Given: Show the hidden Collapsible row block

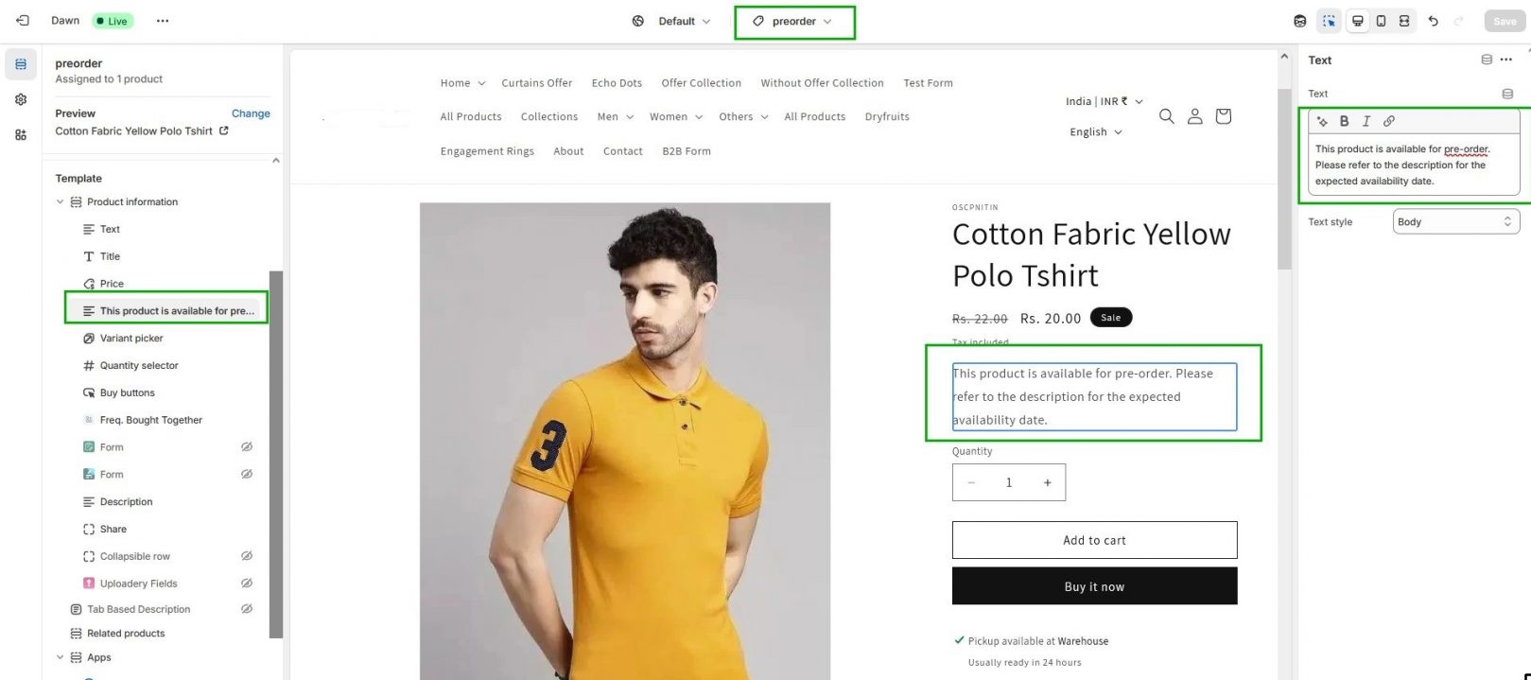Looking at the screenshot, I should click(247, 556).
